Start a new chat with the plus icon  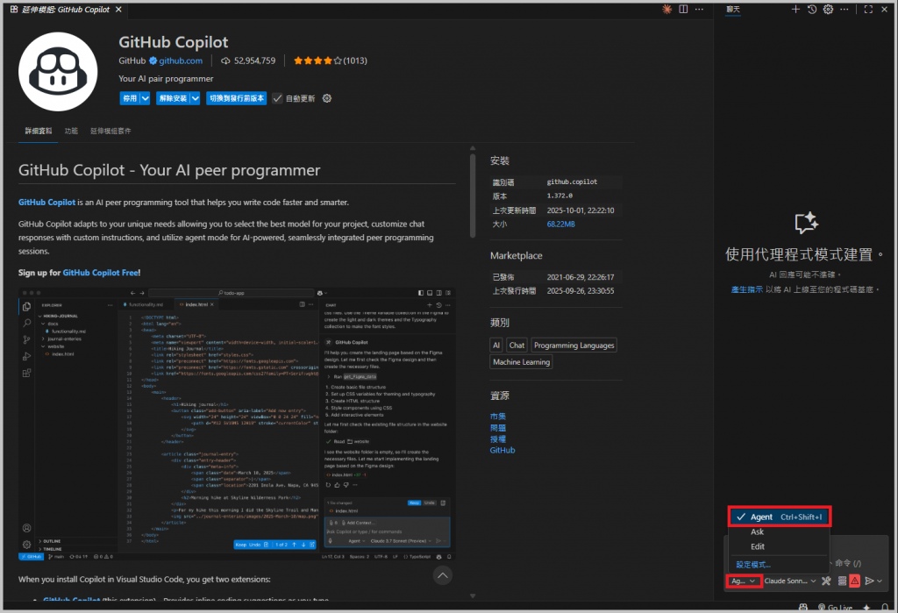[795, 9]
